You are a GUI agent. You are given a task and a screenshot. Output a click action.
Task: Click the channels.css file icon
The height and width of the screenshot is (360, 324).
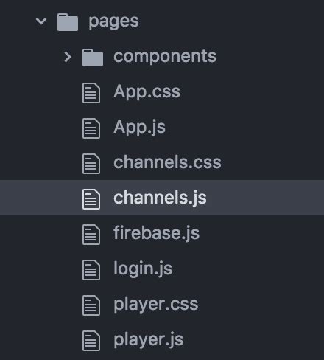pyautogui.click(x=91, y=164)
